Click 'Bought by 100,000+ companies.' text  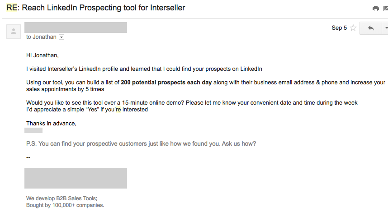point(65,205)
